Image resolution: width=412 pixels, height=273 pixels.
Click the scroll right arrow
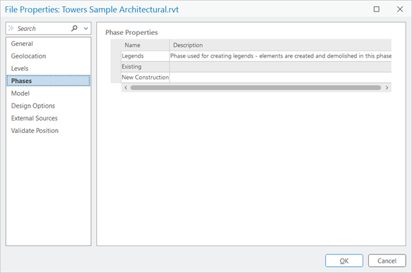(x=387, y=88)
